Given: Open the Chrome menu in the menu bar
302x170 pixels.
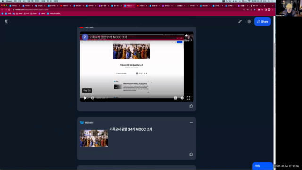Looking at the screenshot, I should pyautogui.click(x=8, y=1).
